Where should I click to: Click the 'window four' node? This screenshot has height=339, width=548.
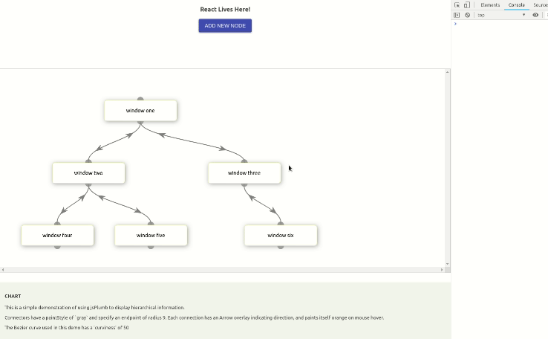point(57,236)
